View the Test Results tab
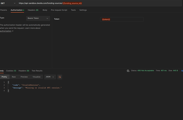The image size is (183, 120). pyautogui.click(x=37, y=71)
